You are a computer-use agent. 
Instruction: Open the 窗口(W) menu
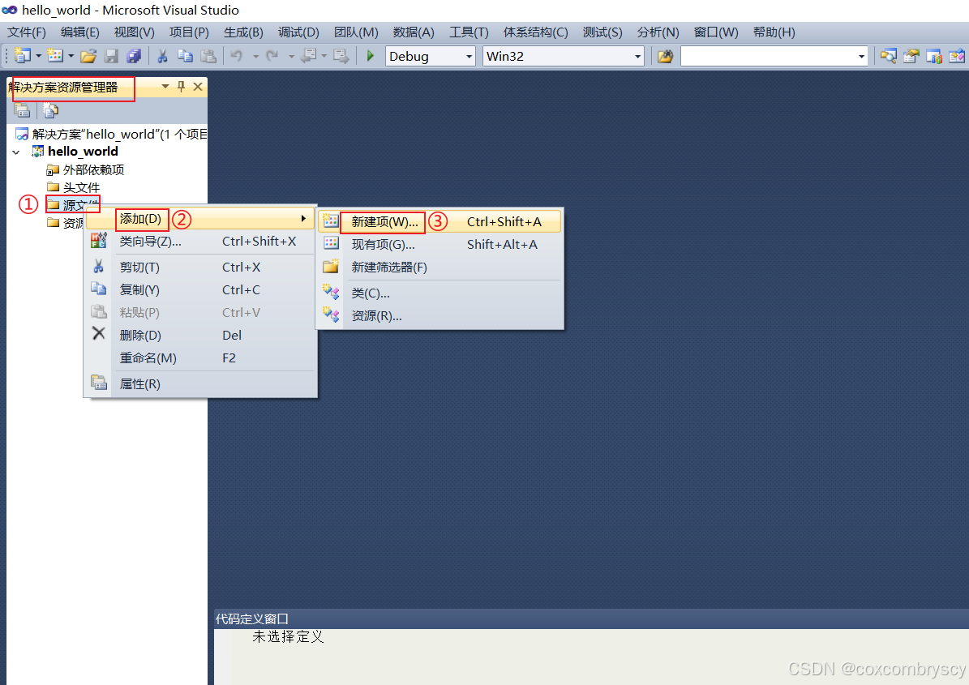pos(716,32)
